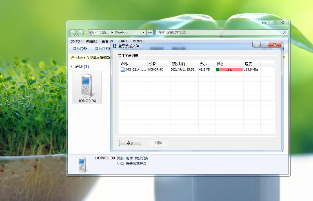Viewport: 313px width, 201px height.
Task: Open the 查看(V) menu
Action: (107, 41)
